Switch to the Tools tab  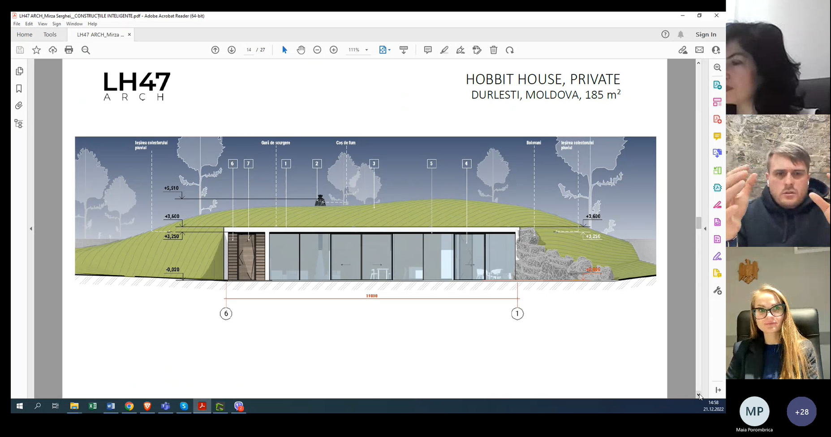50,34
